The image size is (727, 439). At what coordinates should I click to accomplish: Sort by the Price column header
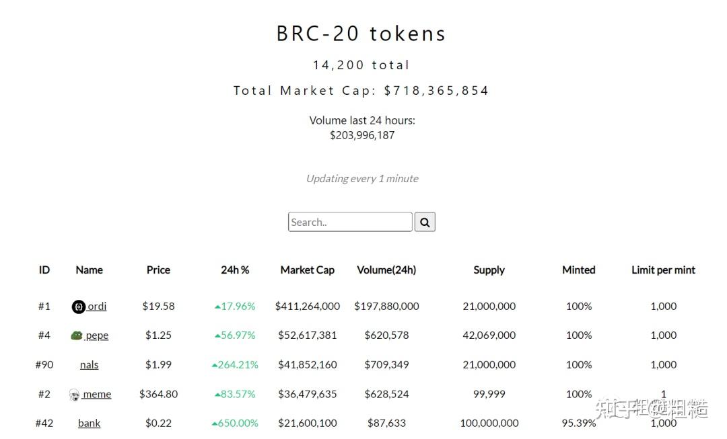coord(158,270)
